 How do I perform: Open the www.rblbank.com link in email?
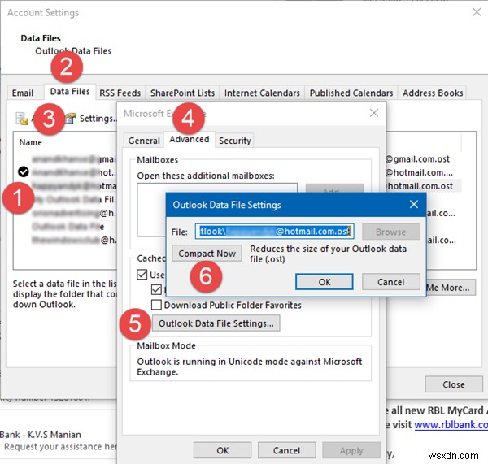451,424
